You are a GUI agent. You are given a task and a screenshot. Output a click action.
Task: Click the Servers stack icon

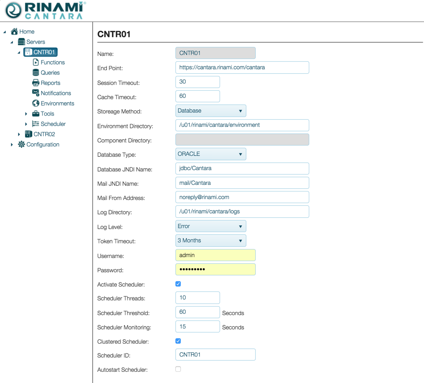(21, 42)
